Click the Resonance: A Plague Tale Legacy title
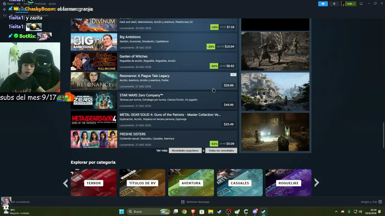This screenshot has width=385, height=216. coord(144,76)
